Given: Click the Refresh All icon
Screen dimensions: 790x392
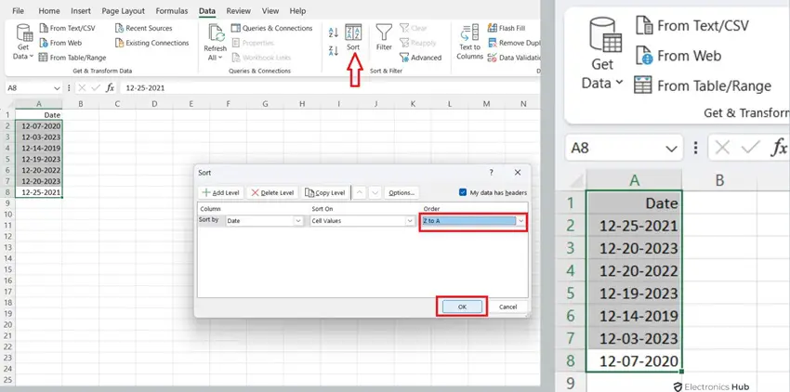Looking at the screenshot, I should [x=216, y=43].
